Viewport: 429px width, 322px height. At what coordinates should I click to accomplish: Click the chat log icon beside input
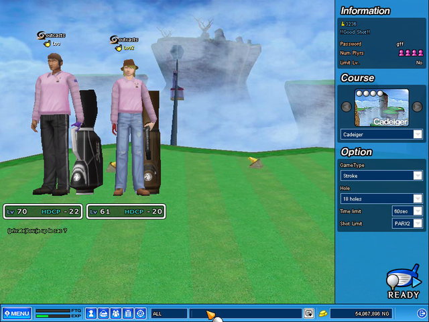tap(309, 313)
